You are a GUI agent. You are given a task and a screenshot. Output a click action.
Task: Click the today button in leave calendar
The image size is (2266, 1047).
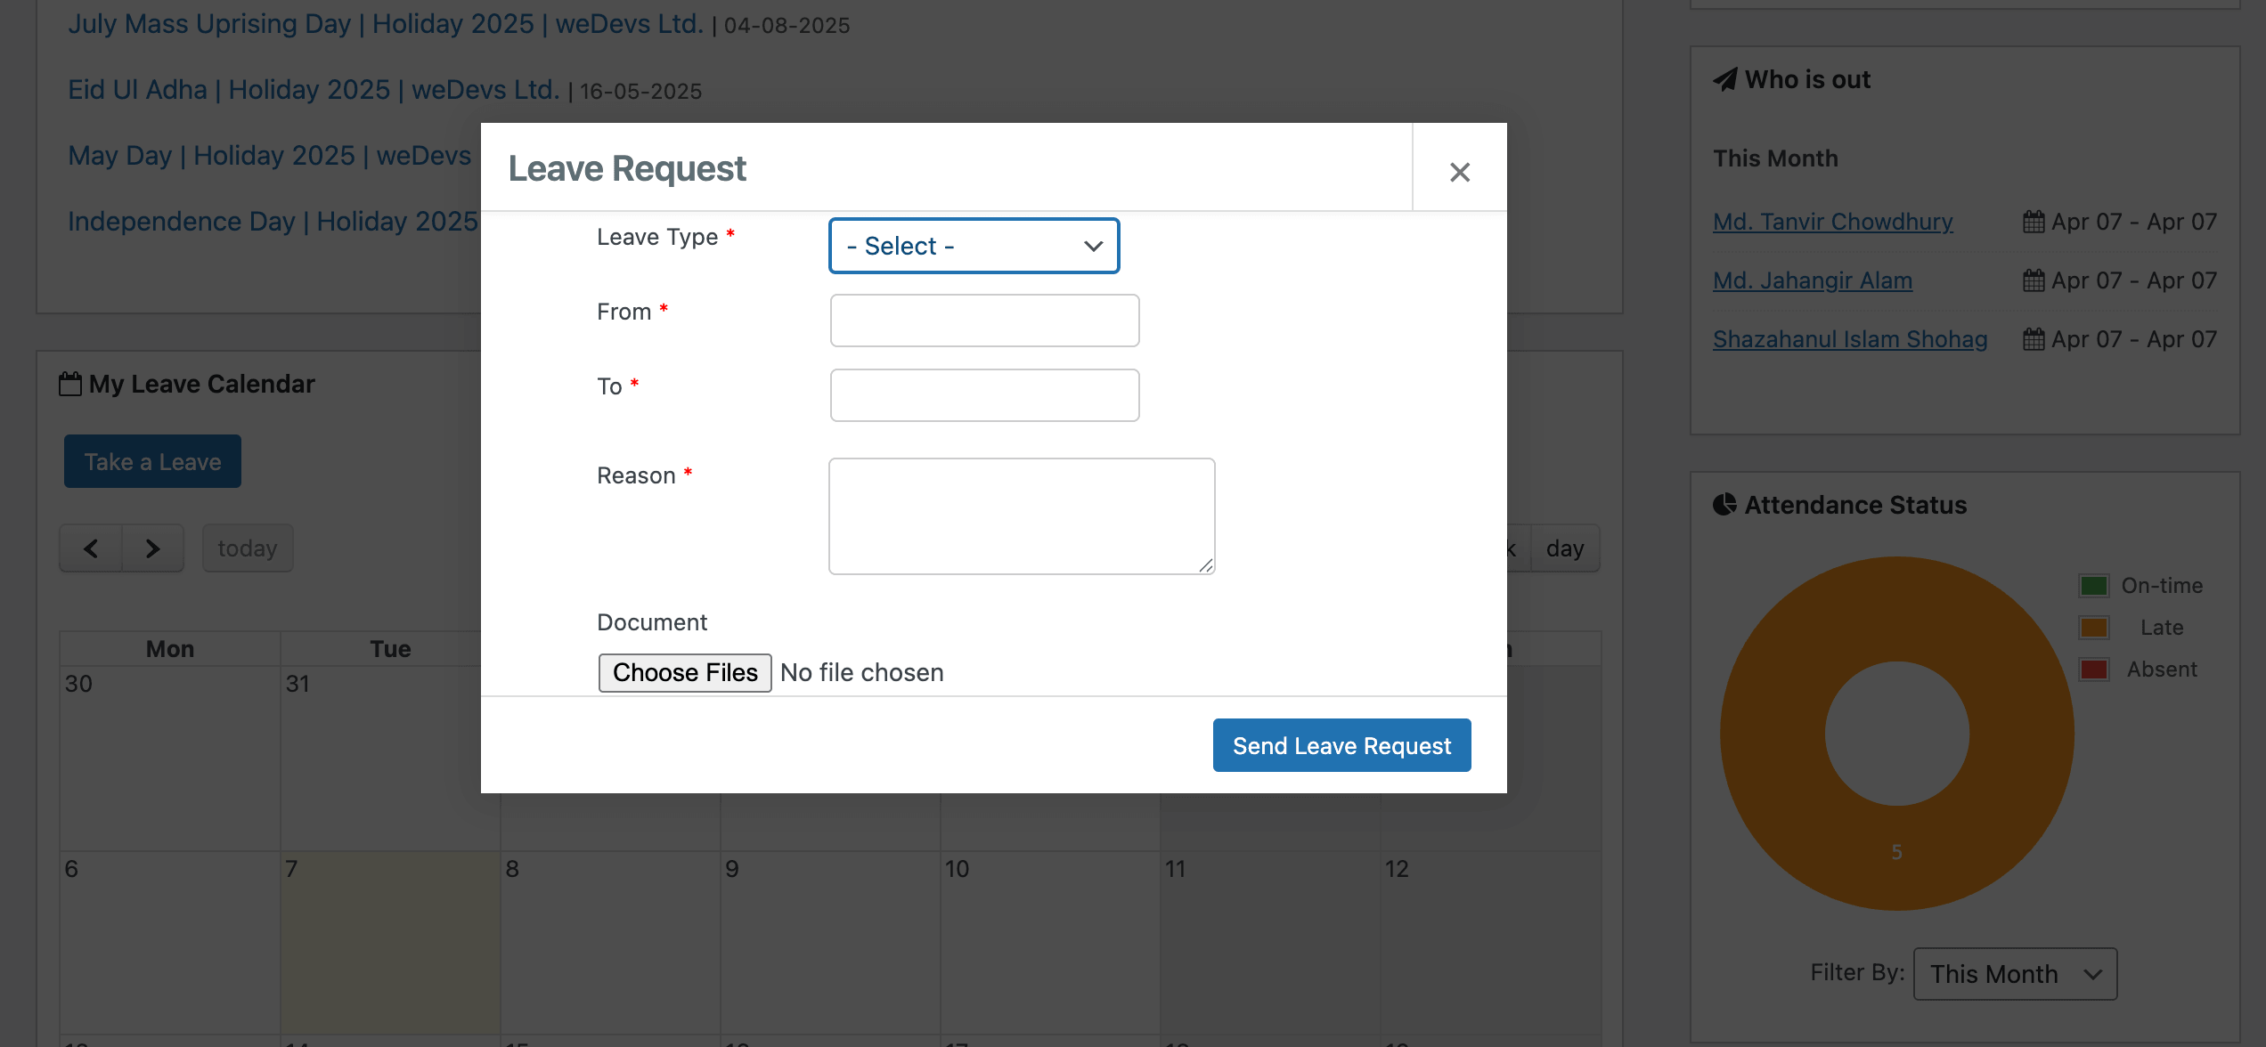click(x=248, y=548)
